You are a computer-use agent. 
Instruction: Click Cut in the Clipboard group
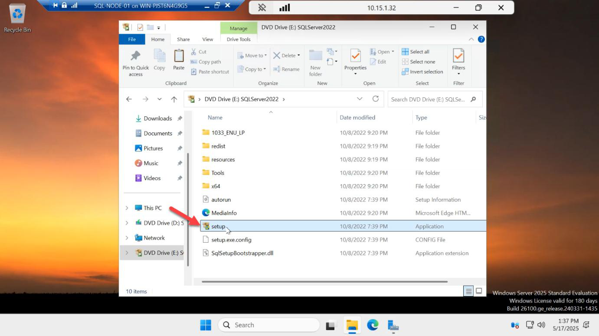[198, 52]
